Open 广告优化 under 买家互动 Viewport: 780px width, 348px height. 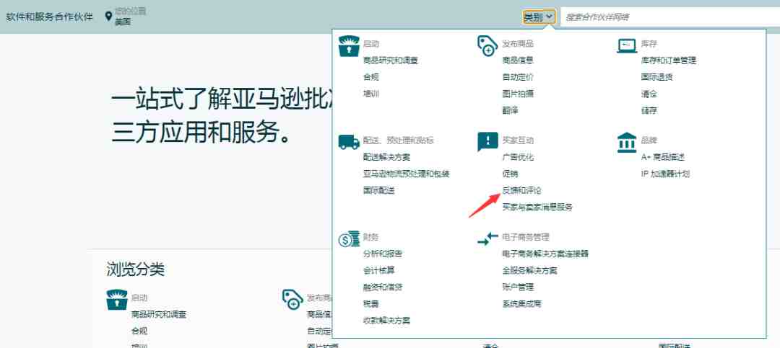518,157
